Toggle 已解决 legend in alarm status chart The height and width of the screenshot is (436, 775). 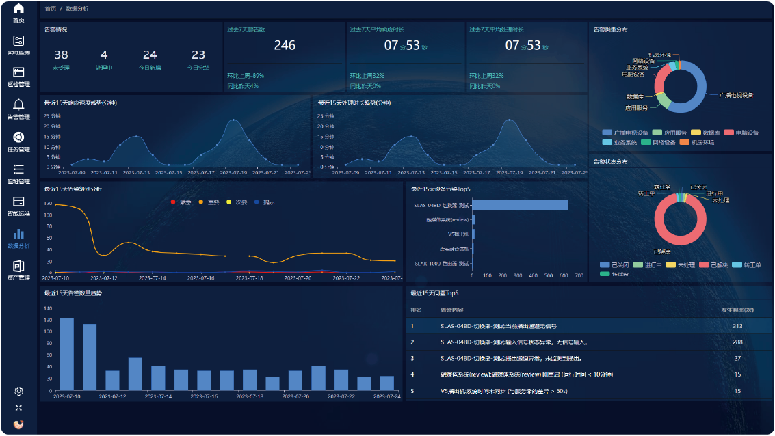(x=718, y=264)
